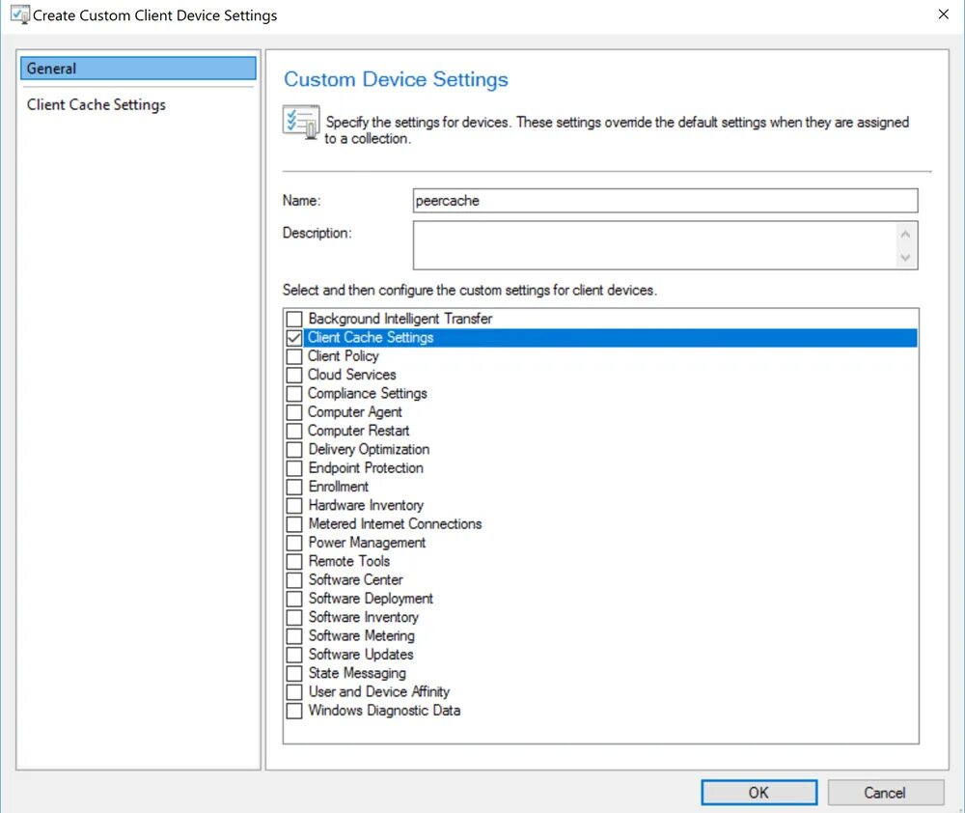The image size is (965, 813).
Task: Enable the Endpoint Protection checkbox
Action: (x=294, y=468)
